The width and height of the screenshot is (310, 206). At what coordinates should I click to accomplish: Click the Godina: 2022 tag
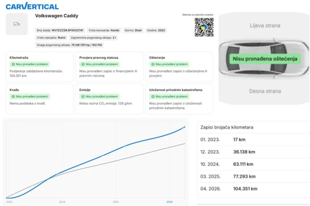pyautogui.click(x=156, y=30)
